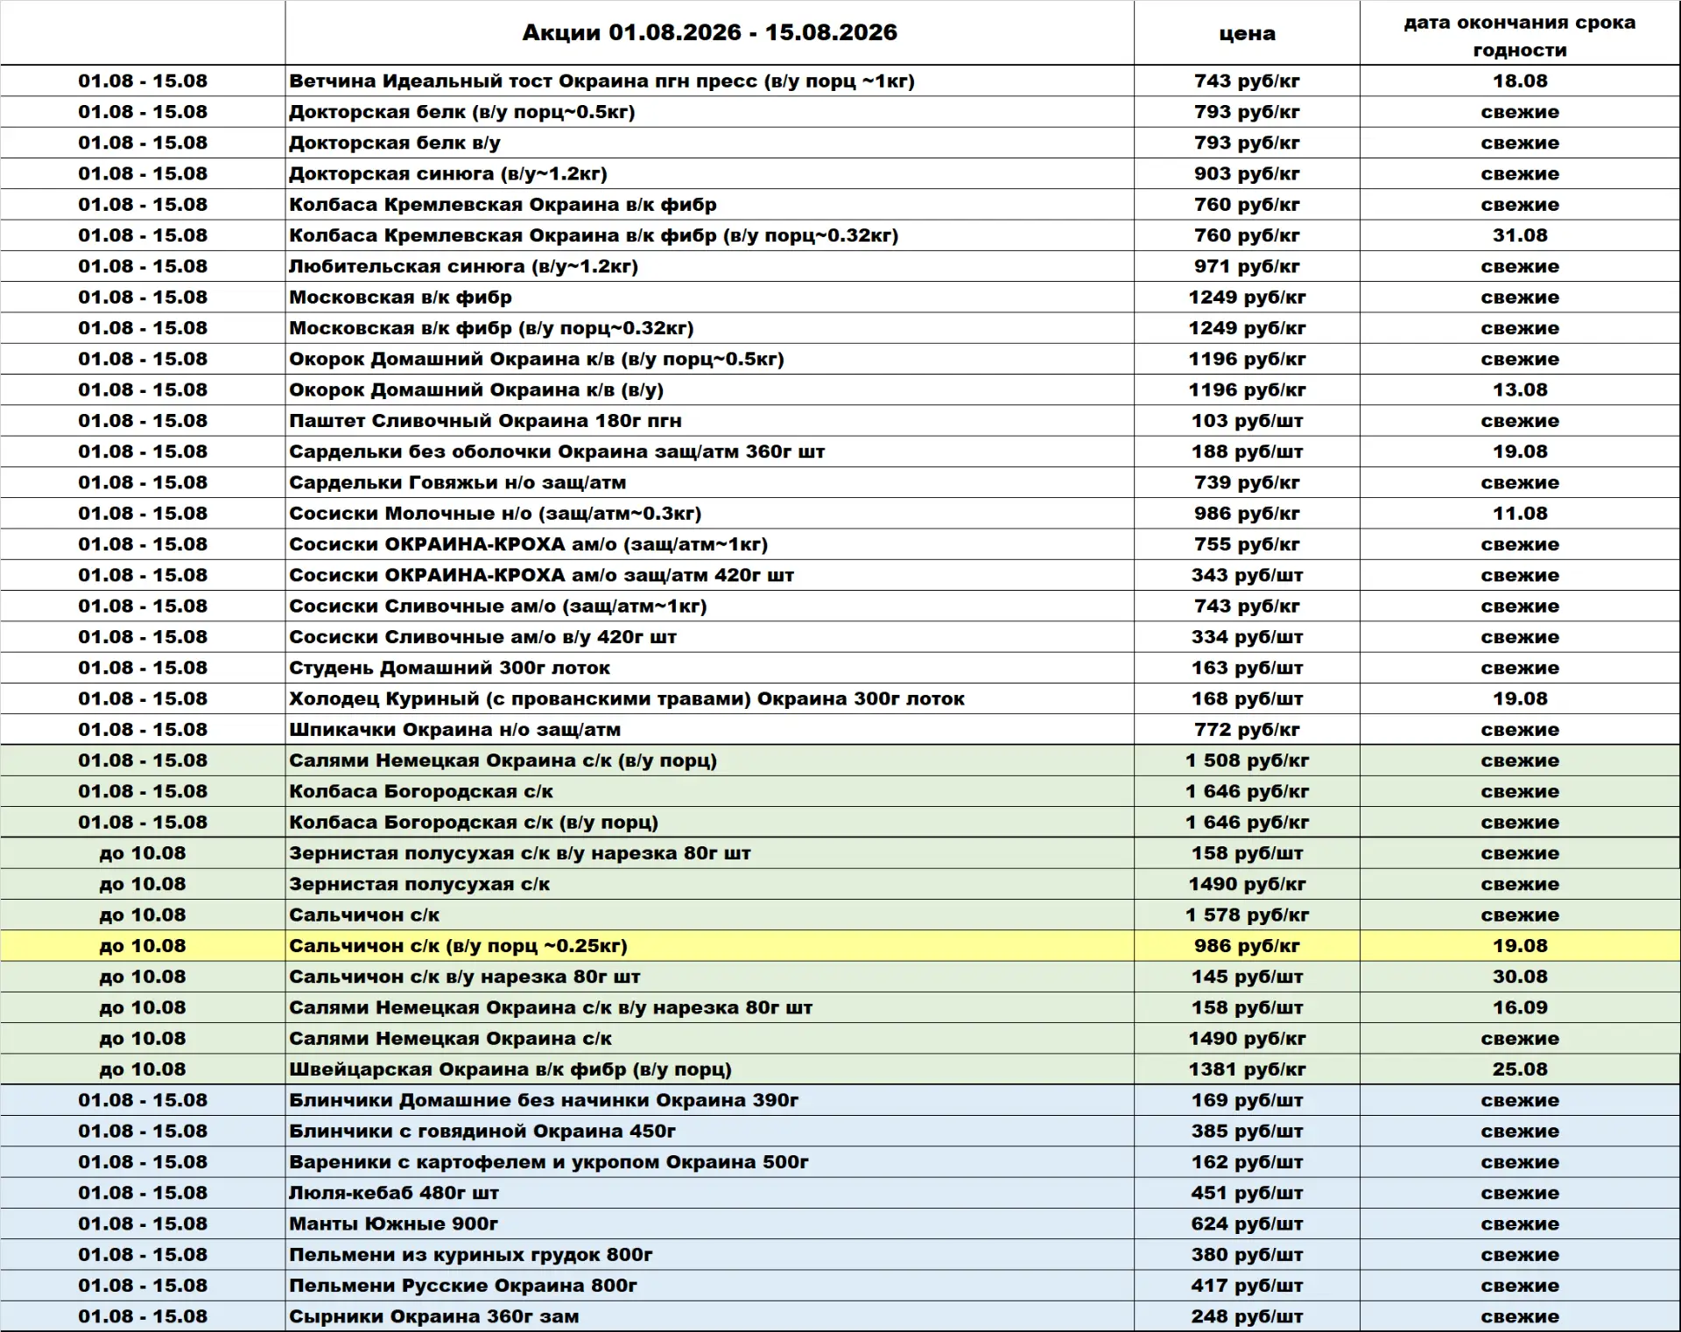Select the price '755 руб/кг'
The width and height of the screenshot is (1681, 1332).
point(1247,544)
